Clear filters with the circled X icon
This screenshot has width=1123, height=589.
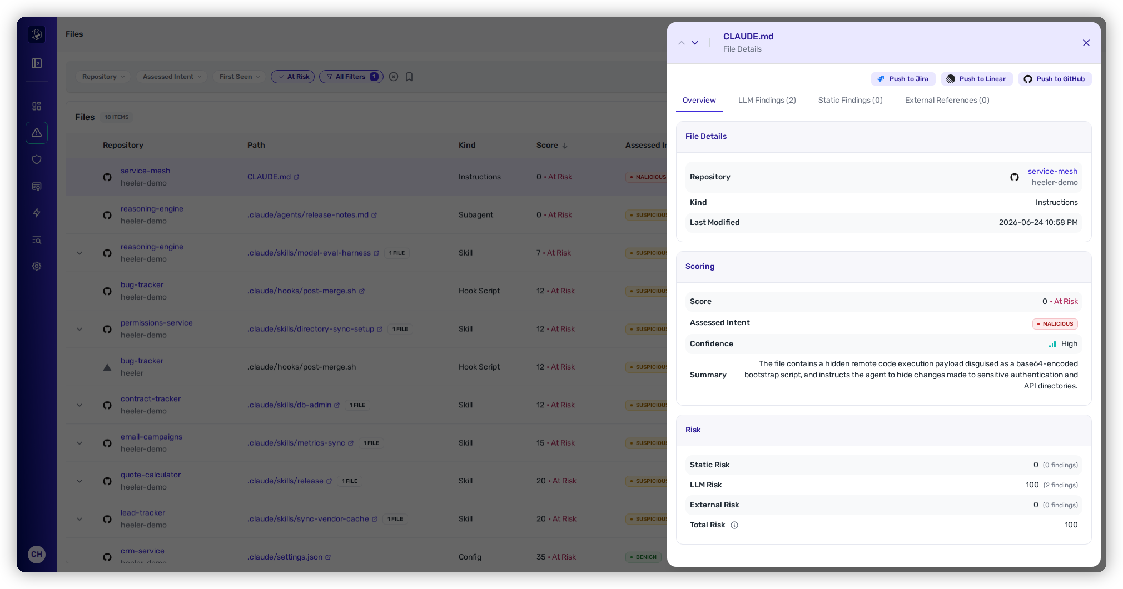(x=394, y=77)
